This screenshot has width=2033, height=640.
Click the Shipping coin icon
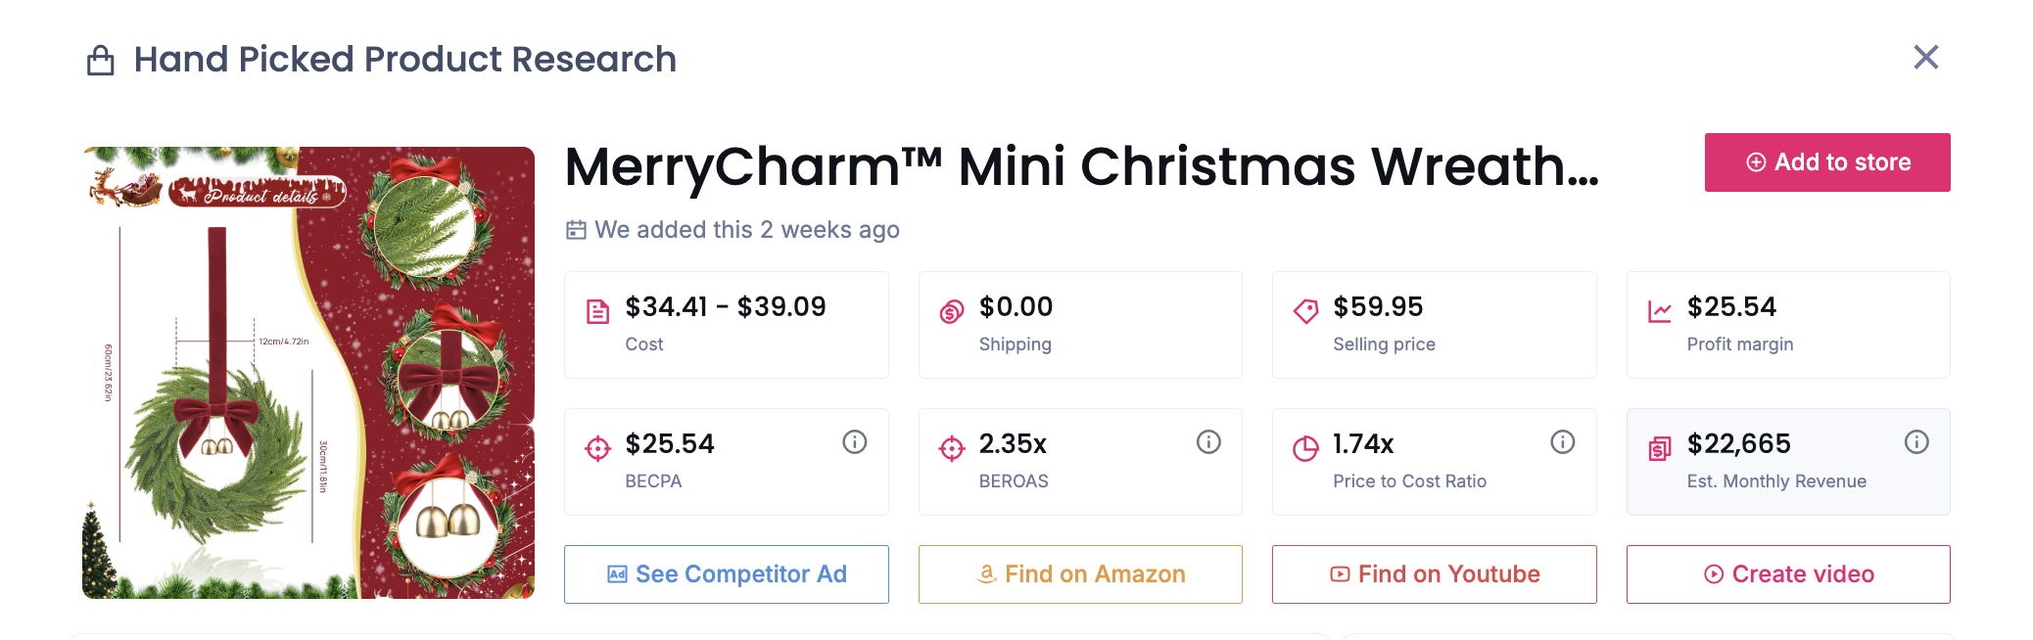pyautogui.click(x=952, y=312)
